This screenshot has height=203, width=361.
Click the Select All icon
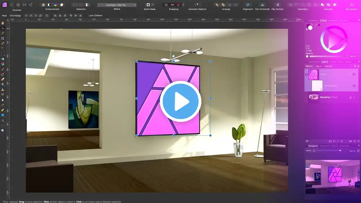pos(75,5)
